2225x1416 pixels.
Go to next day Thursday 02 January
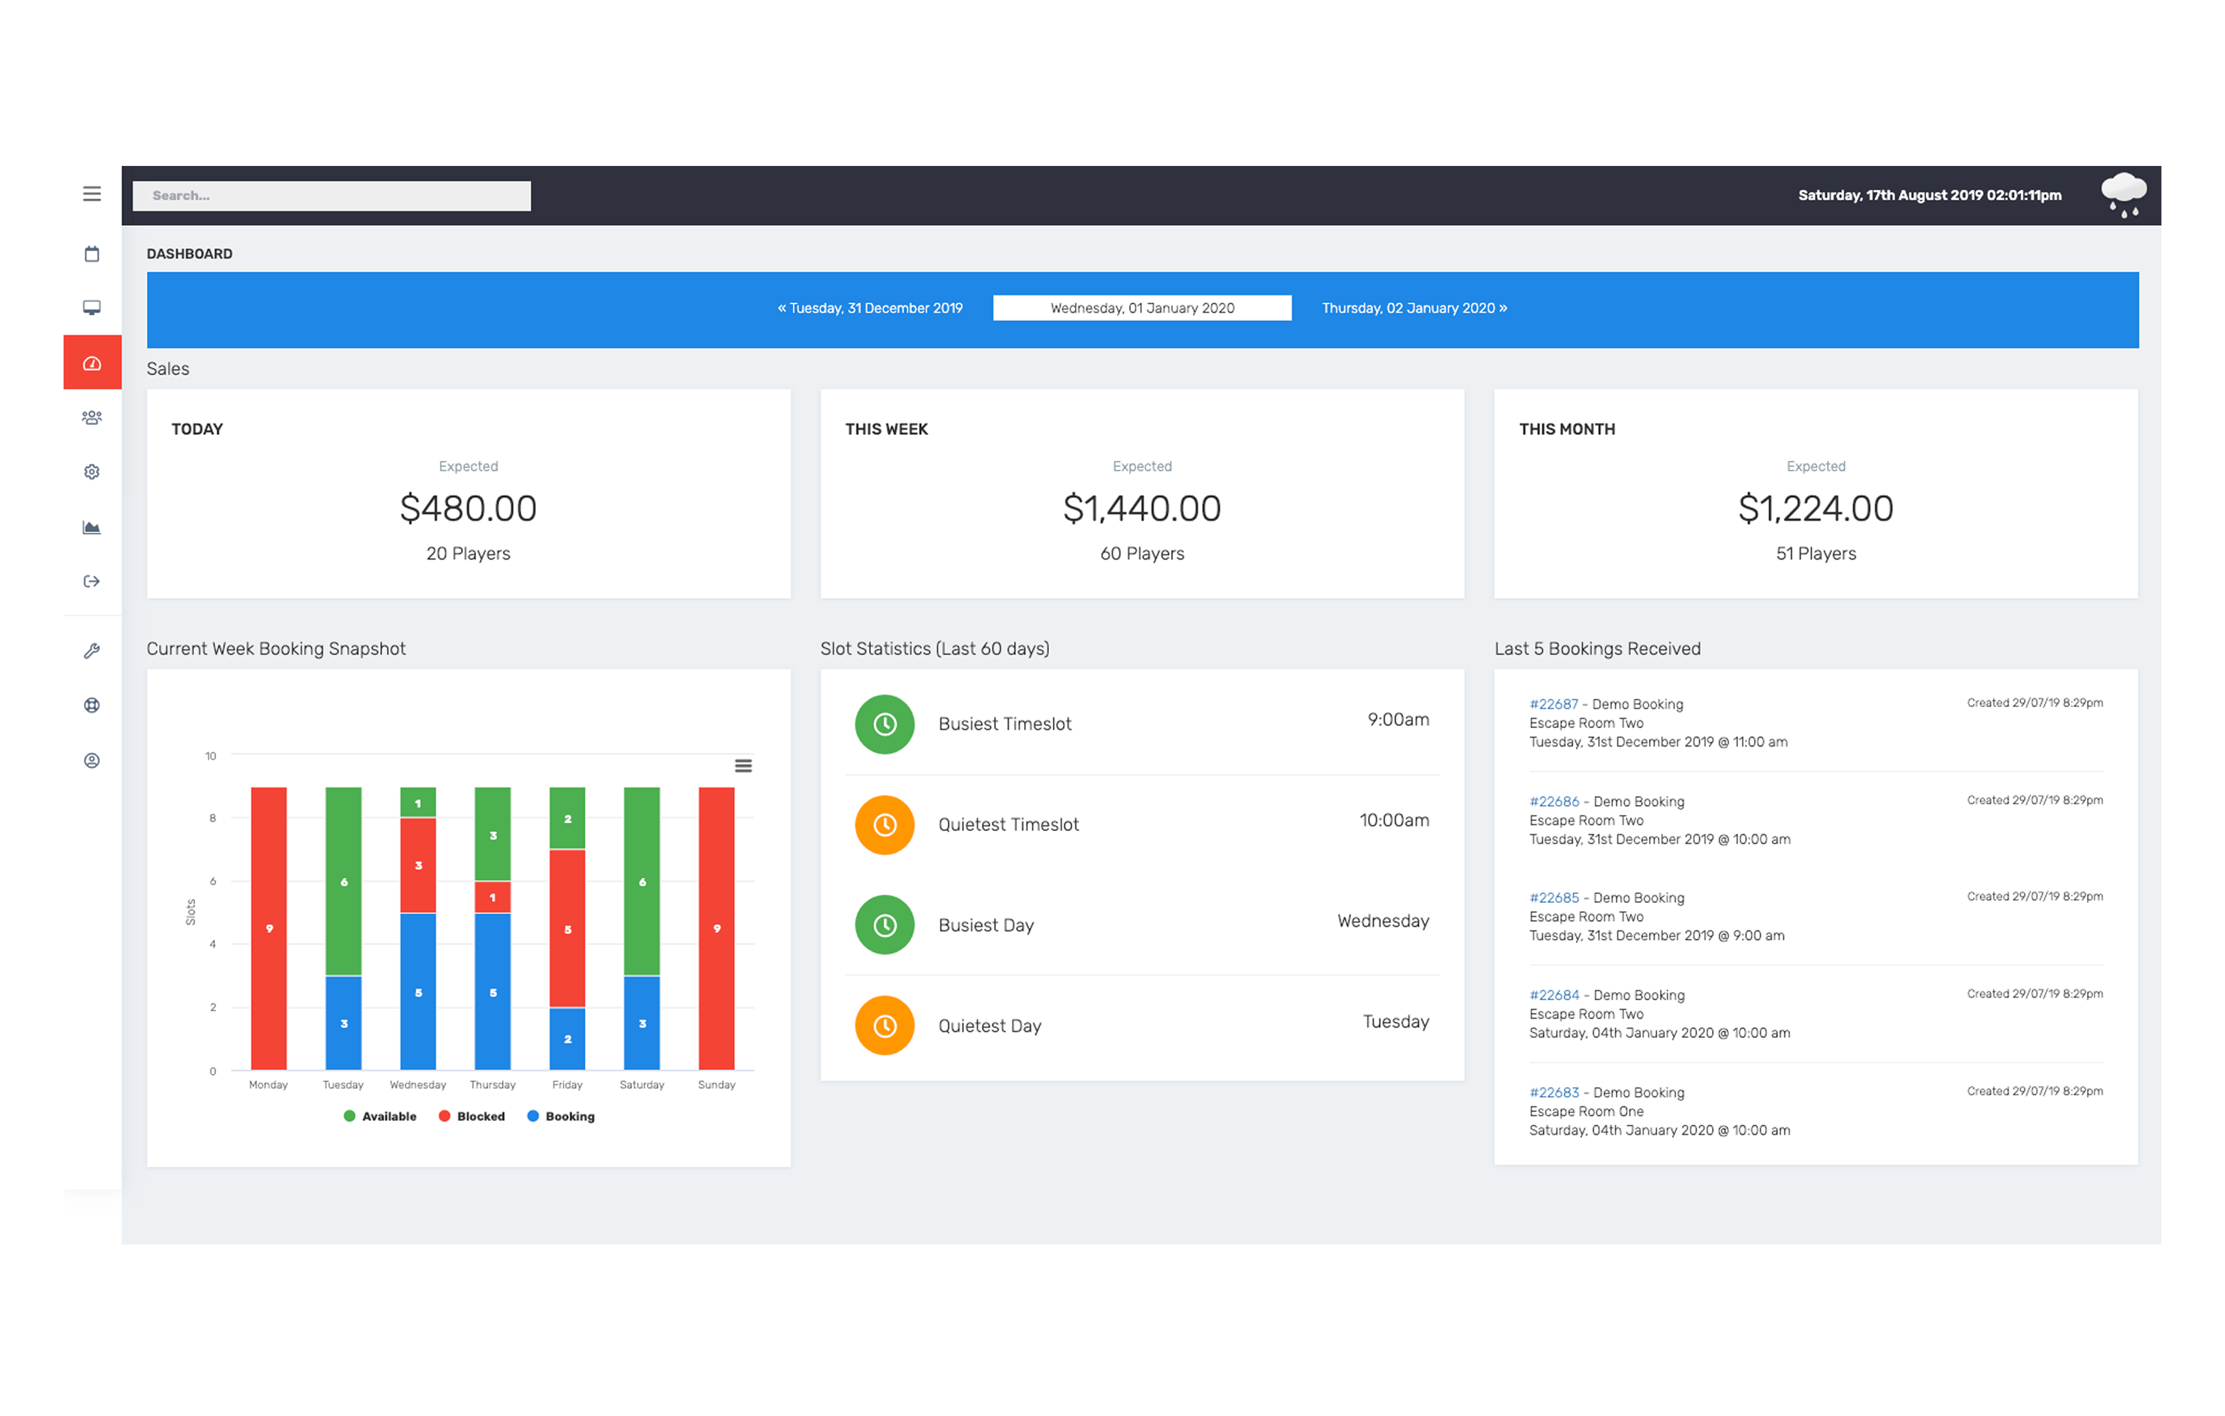tap(1414, 309)
